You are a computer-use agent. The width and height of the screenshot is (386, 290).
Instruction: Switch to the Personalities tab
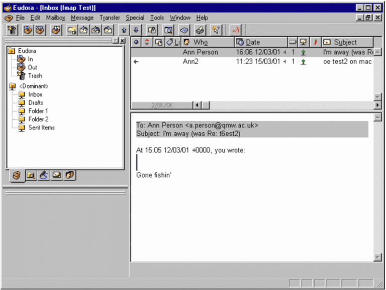tap(70, 175)
